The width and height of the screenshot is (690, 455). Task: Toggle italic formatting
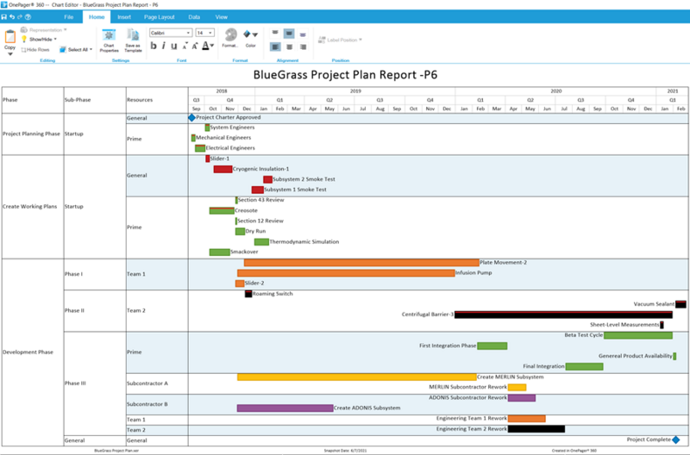pos(163,46)
